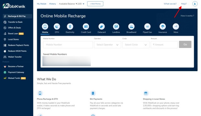Open Redeem Payback Points label
This screenshot has width=201, height=116.
[19, 45]
